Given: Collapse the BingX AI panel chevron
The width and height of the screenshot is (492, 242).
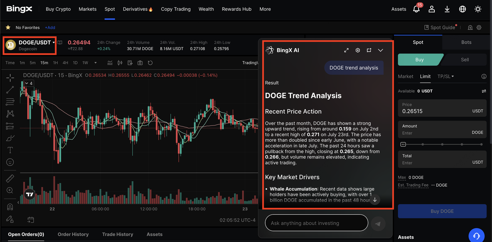Looking at the screenshot, I should pyautogui.click(x=381, y=50).
